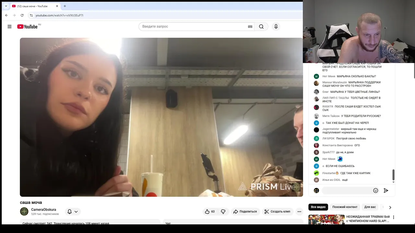
Task: Reload the page in browser
Action: pyautogui.click(x=22, y=15)
